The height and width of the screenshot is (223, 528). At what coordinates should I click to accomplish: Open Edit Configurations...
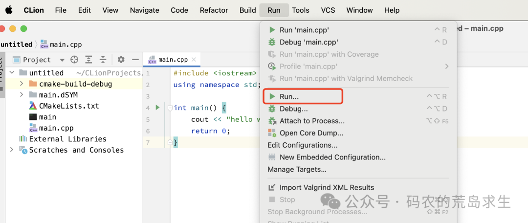(x=358, y=145)
